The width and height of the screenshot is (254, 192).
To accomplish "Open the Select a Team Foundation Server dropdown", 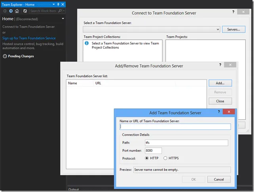I will coord(218,29).
